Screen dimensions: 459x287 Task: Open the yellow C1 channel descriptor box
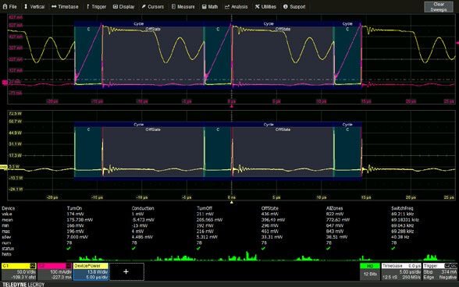coord(19,271)
